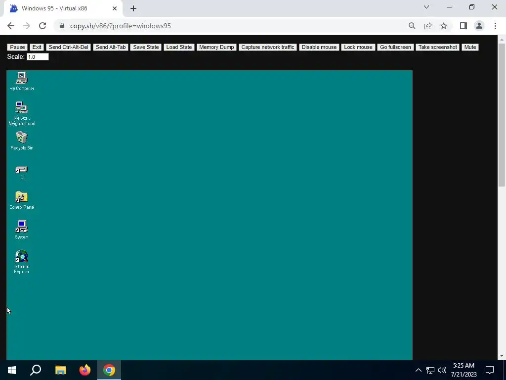Select the Recycle Bin icon

[x=22, y=141]
